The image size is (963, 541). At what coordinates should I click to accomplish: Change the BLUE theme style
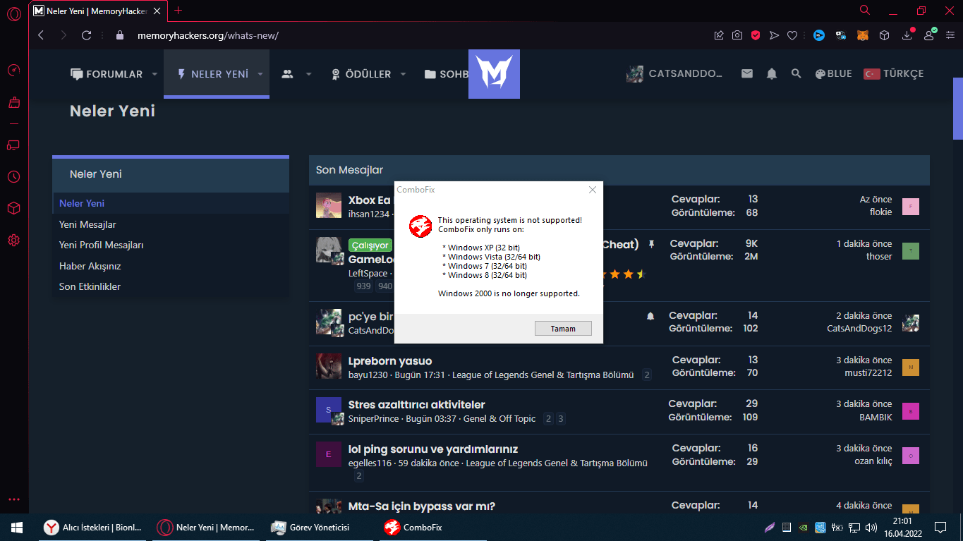pos(833,73)
